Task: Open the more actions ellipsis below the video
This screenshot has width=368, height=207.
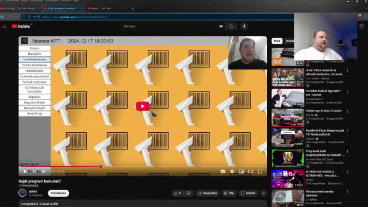Action: point(263,193)
